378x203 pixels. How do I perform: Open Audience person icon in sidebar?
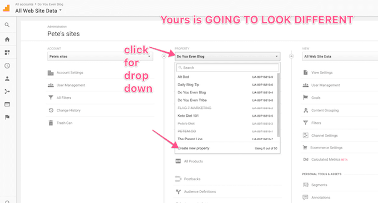point(7,78)
